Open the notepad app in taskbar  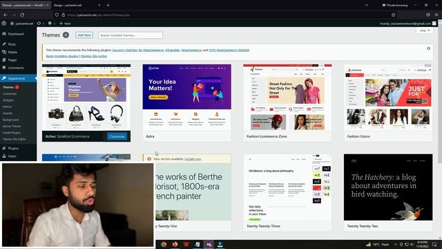[198, 244]
